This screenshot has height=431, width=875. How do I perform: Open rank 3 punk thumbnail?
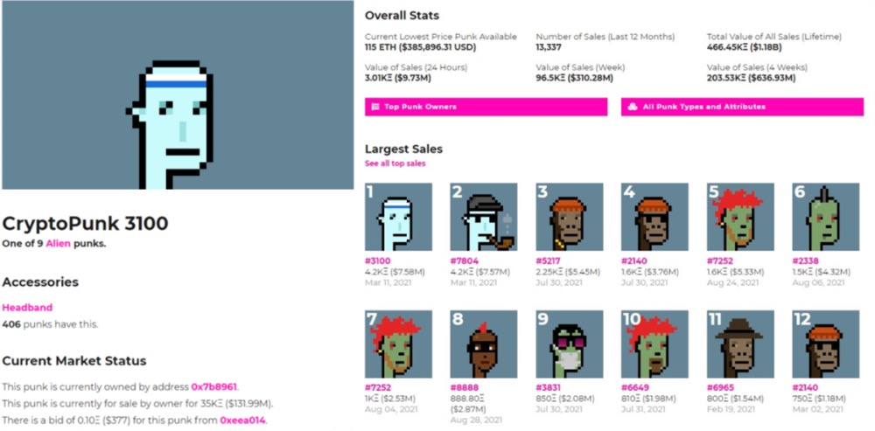[569, 217]
